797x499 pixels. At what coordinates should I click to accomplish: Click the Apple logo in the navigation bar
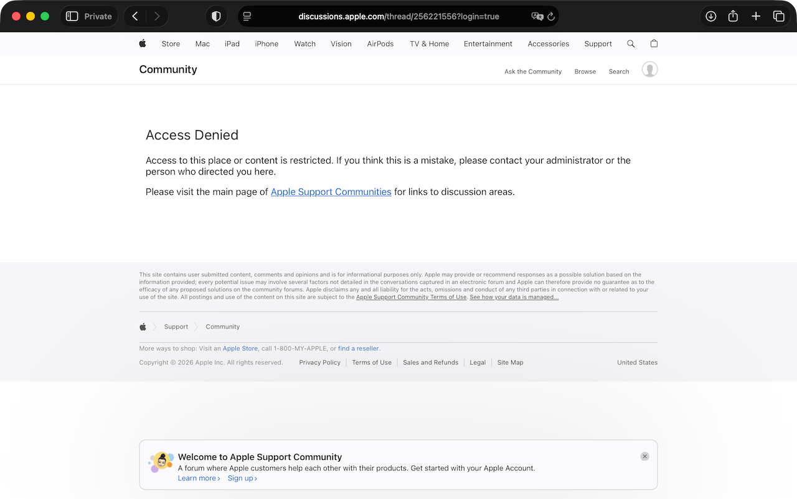143,44
